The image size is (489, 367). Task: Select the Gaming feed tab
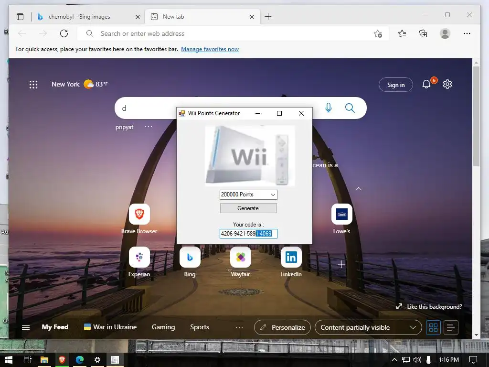click(x=163, y=327)
